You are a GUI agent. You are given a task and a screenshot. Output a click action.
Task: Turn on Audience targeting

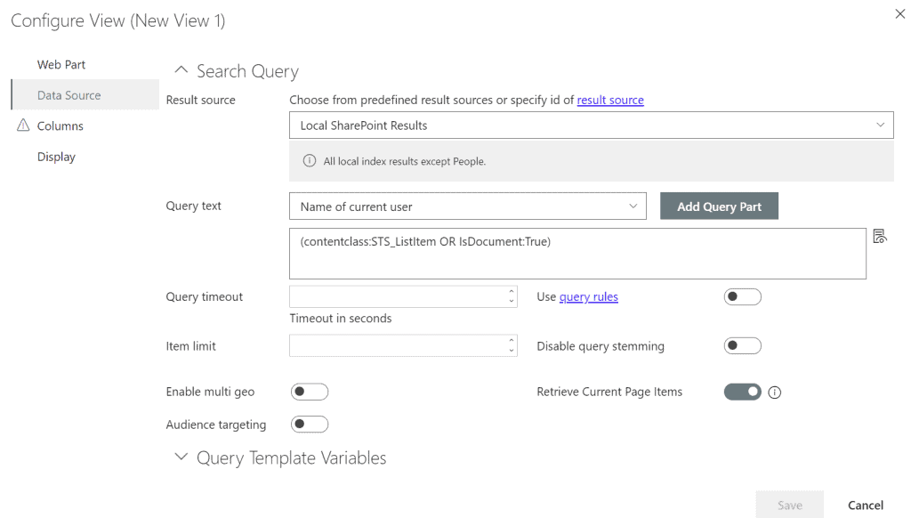click(x=309, y=424)
